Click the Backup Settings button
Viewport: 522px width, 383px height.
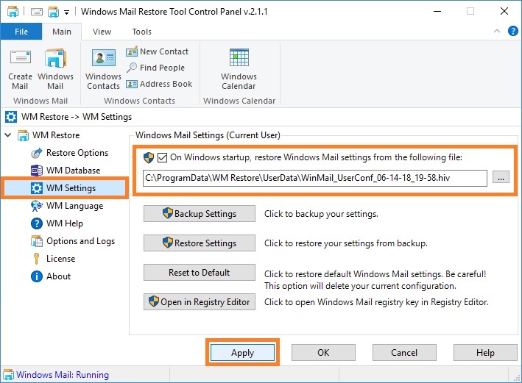tap(200, 213)
